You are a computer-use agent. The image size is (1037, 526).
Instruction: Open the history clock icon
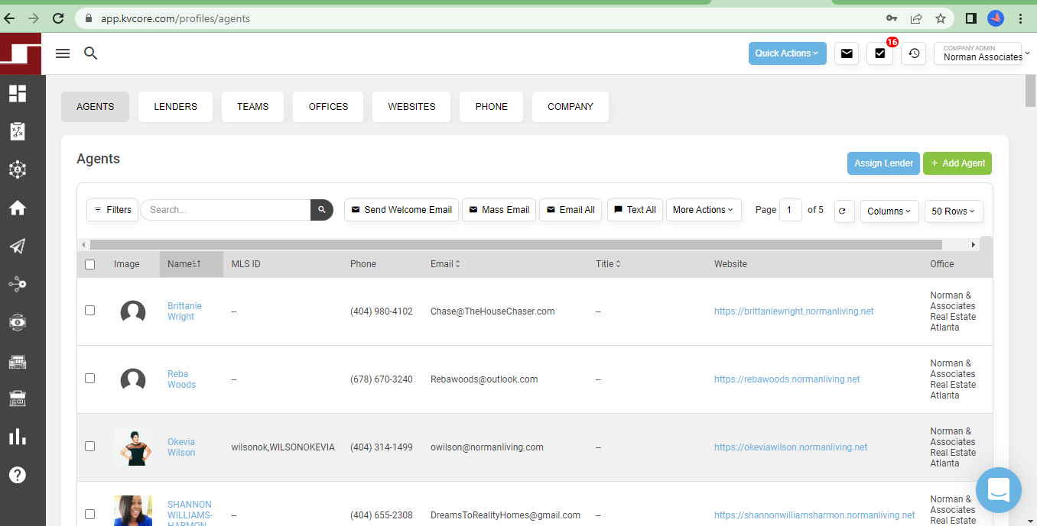(913, 53)
